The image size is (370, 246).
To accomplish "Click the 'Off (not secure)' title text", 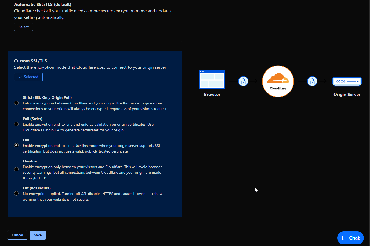I will [x=37, y=188].
